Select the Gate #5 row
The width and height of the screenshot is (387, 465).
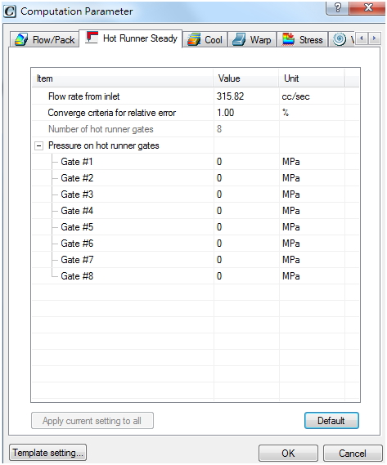tap(196, 227)
